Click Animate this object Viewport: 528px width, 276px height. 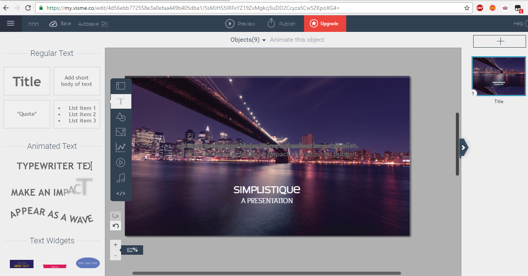[297, 40]
